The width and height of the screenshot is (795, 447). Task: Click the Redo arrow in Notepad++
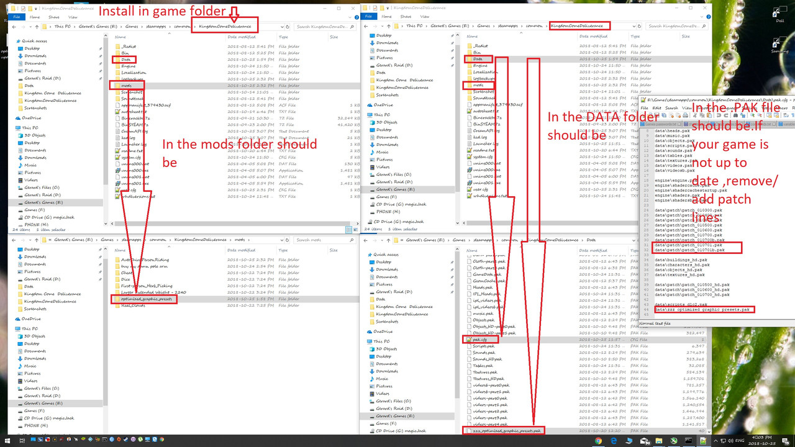(725, 115)
